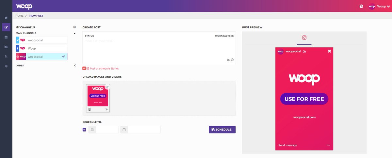The width and height of the screenshot is (392, 158).
Task: Click the schedule date input field
Action: pos(107,130)
